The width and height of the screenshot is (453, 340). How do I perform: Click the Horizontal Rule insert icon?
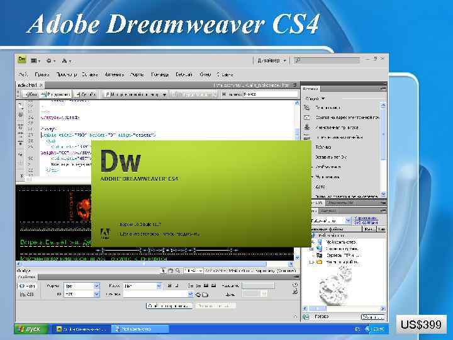click(x=307, y=137)
